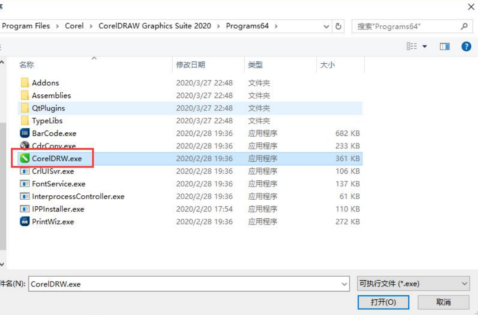The width and height of the screenshot is (478, 315).
Task: Click in the Programs64 search box
Action: coord(406,26)
